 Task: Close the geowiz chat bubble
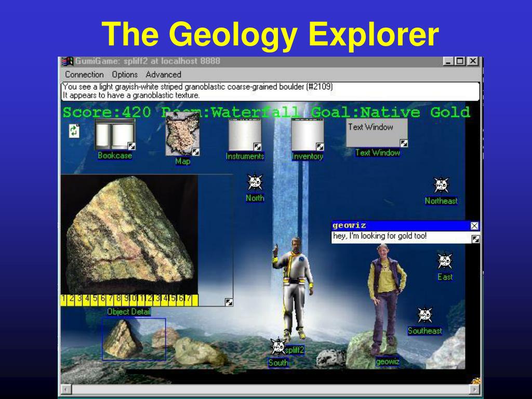[x=474, y=226]
